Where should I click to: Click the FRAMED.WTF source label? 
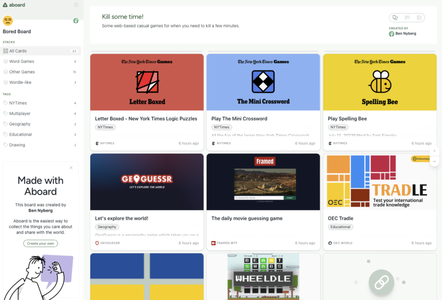coord(224,243)
